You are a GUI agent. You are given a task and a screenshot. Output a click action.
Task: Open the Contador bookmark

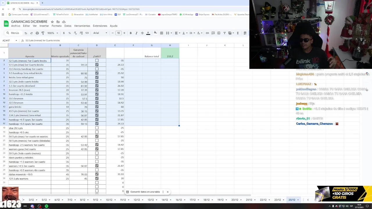pyautogui.click(x=150, y=15)
